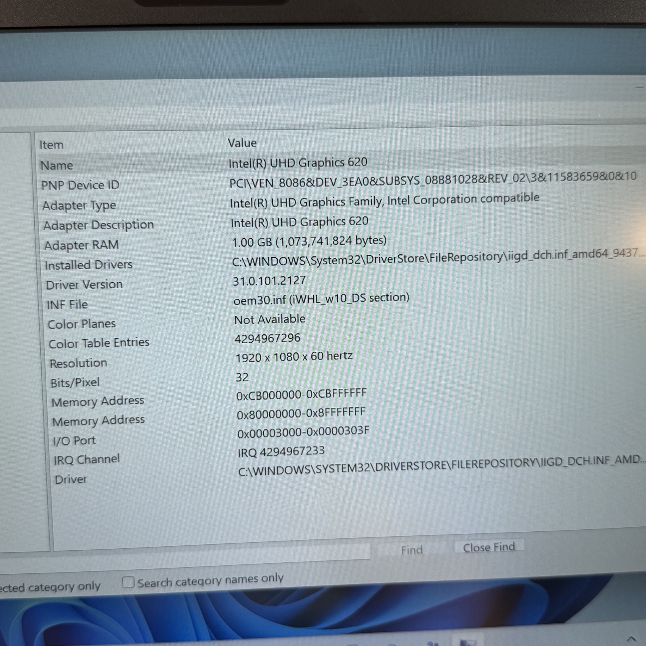646x646 pixels.
Task: Click driver version value 31.0.101.2127
Action: (x=269, y=281)
